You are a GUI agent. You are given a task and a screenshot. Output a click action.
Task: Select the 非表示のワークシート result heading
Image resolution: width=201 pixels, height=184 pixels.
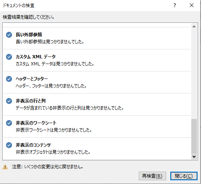click(x=36, y=123)
